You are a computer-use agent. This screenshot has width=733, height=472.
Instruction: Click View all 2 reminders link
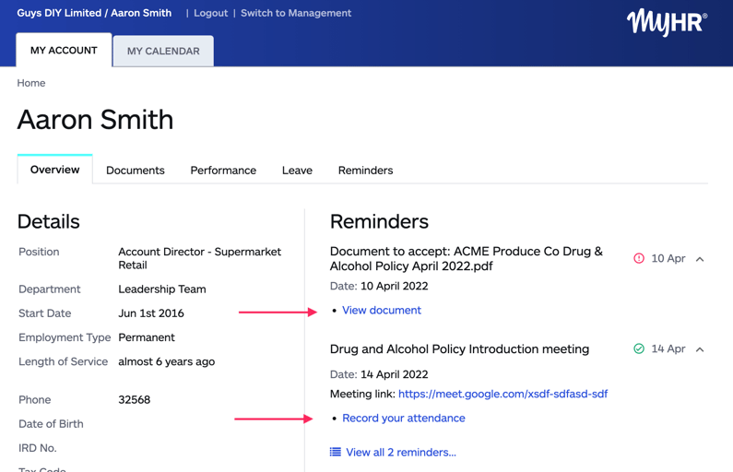[x=401, y=453]
